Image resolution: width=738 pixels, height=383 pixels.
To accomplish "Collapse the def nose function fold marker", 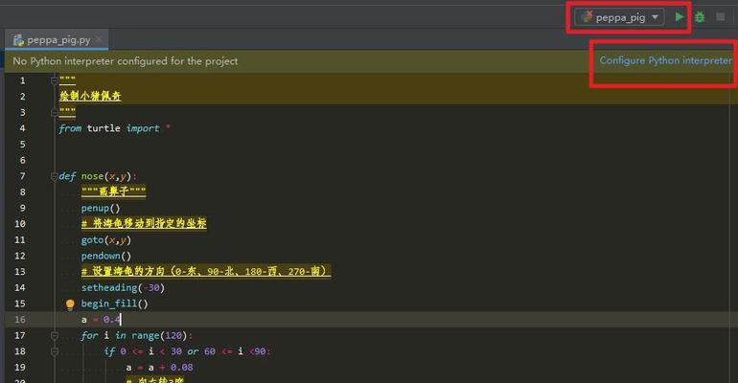I will click(x=54, y=176).
